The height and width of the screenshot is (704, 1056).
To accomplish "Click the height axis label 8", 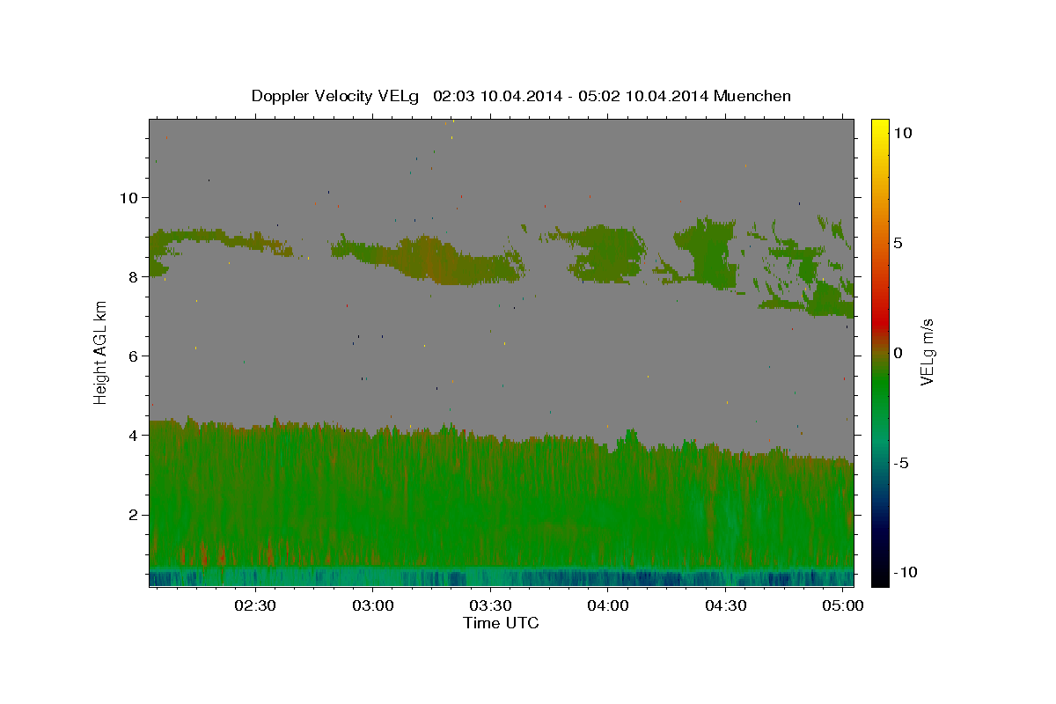I will click(134, 276).
